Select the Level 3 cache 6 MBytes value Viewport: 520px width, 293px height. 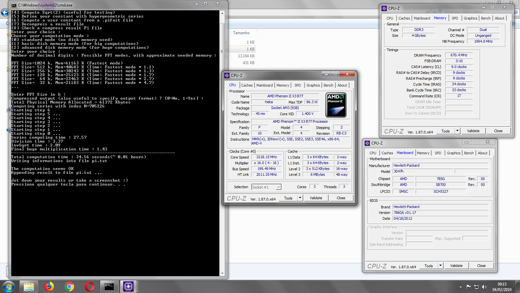318,175
